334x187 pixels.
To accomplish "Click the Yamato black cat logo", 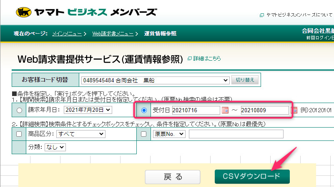I will pyautogui.click(x=24, y=12).
